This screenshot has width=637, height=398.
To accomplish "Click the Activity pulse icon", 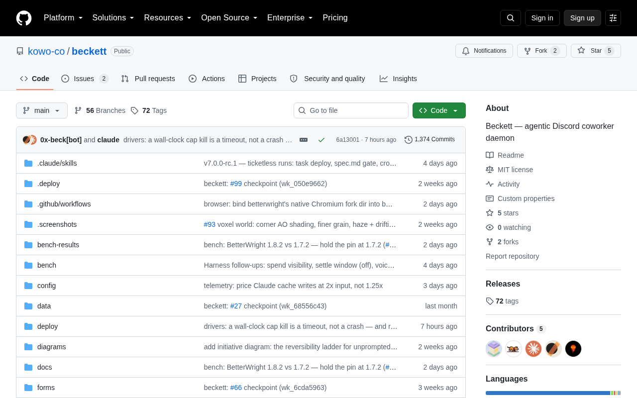I will click(490, 184).
